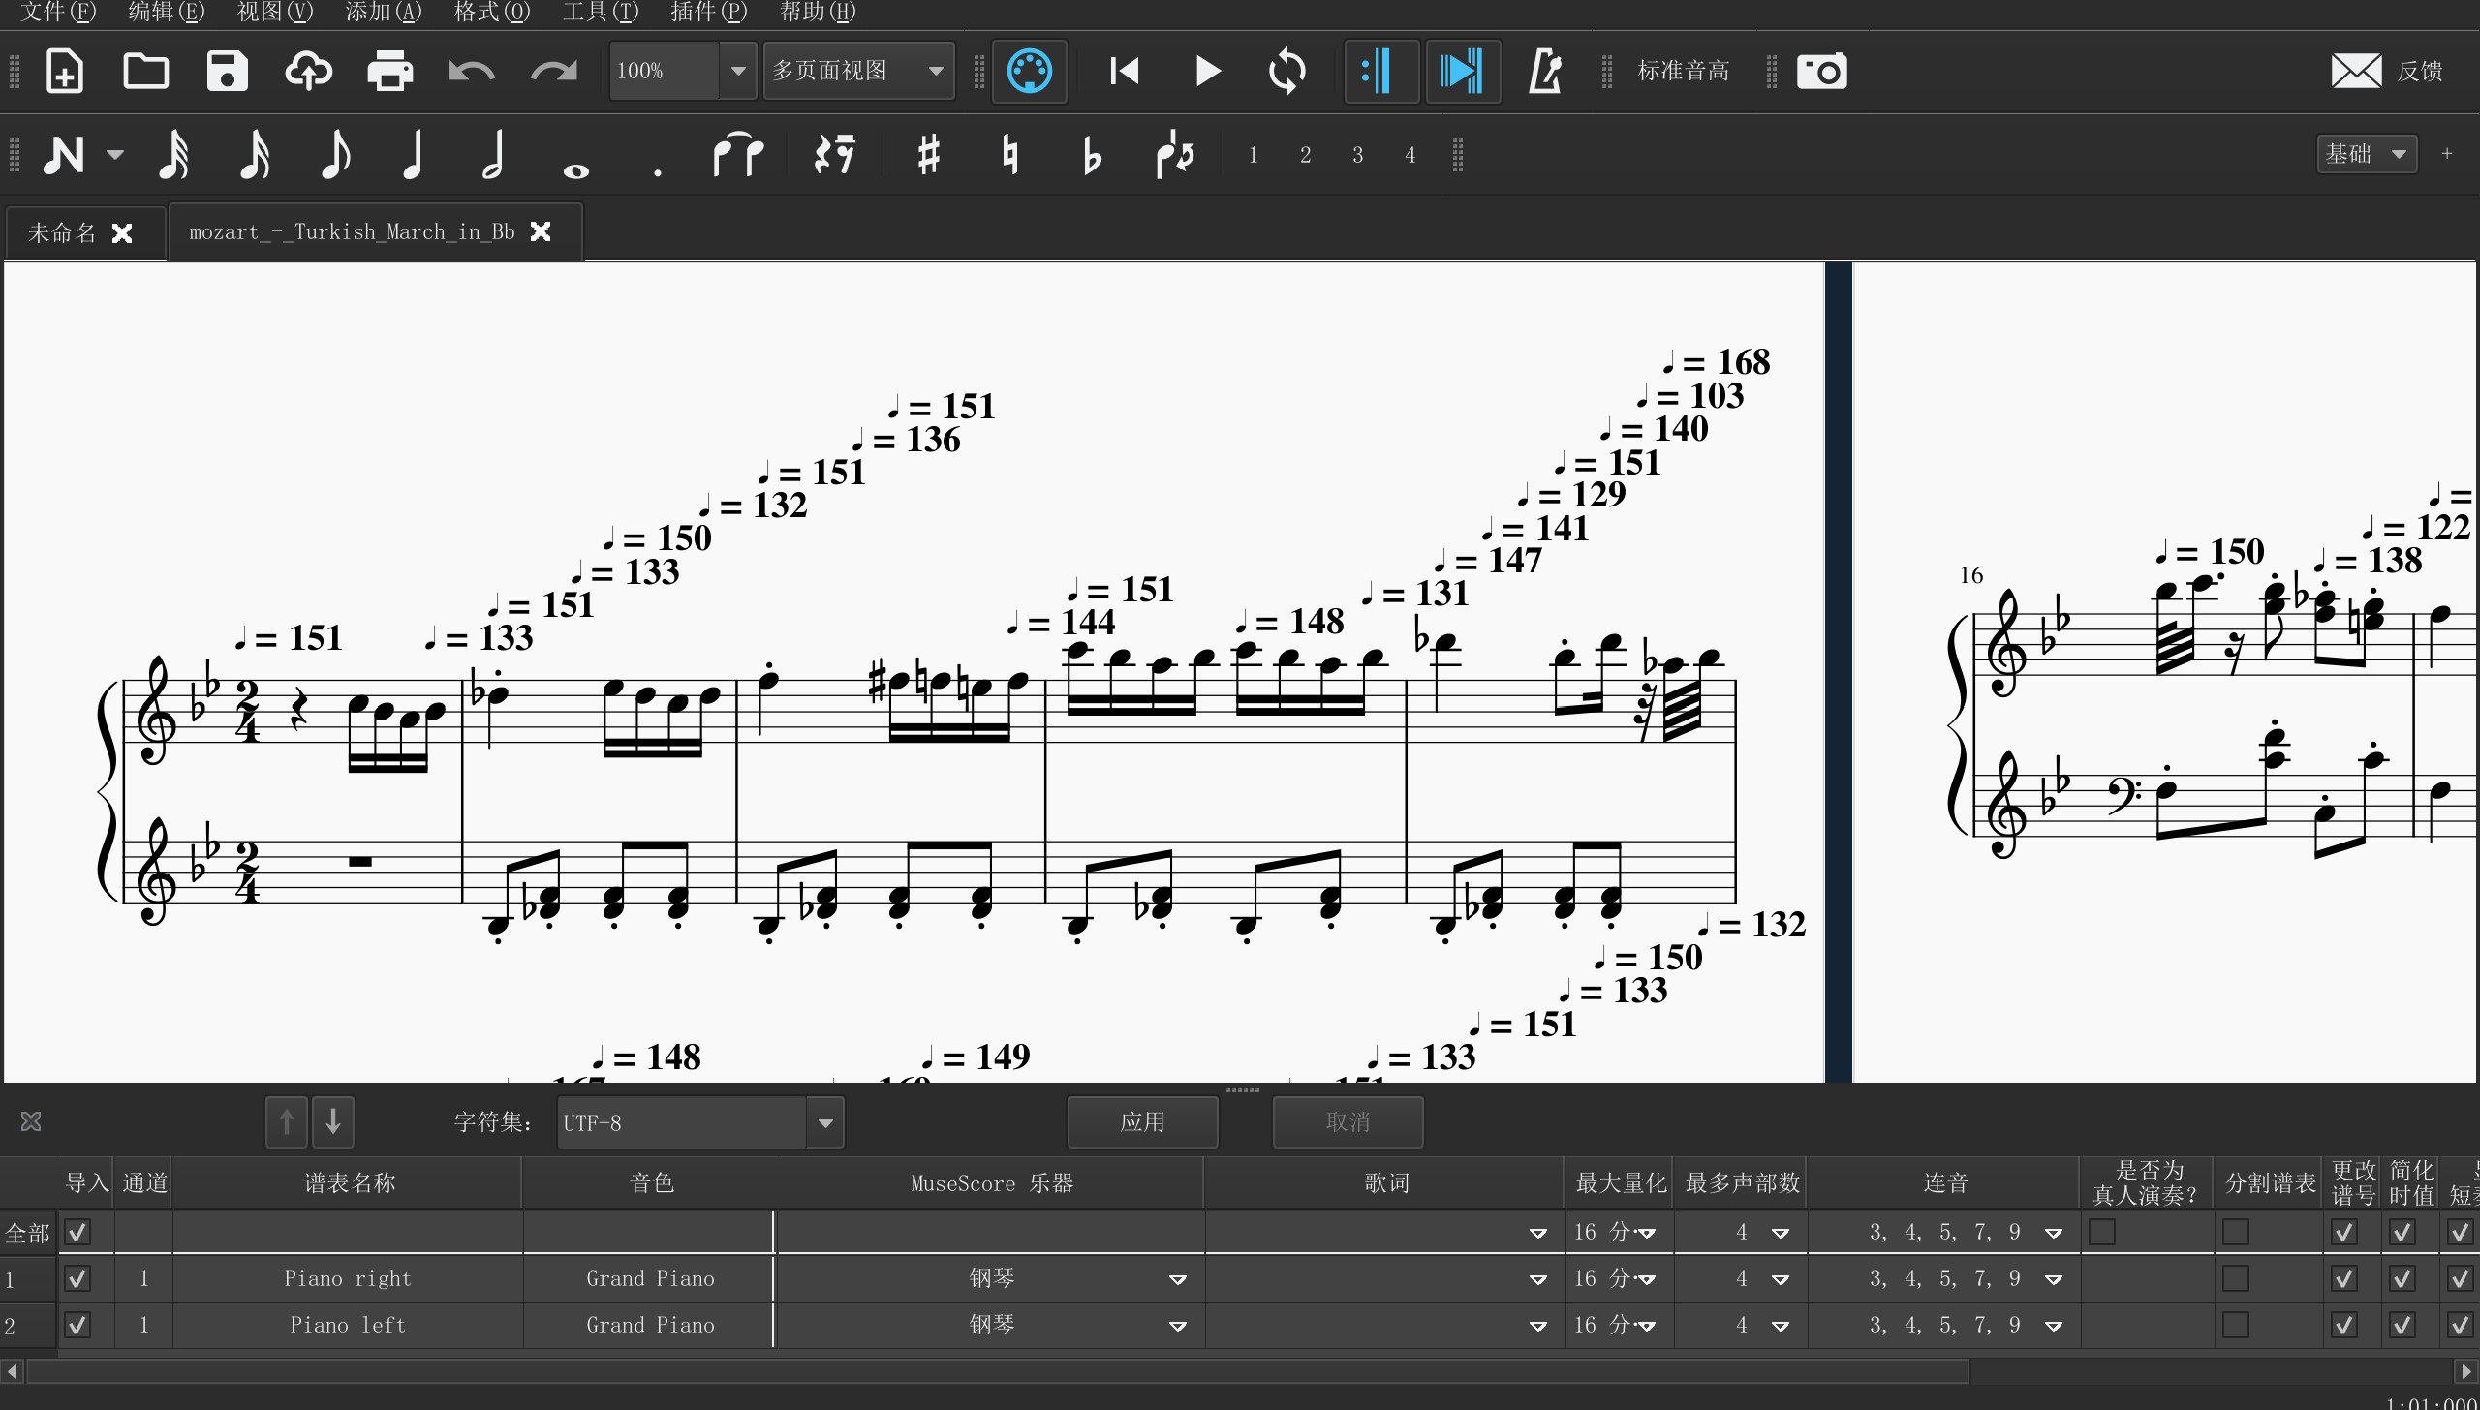The image size is (2480, 1410).
Task: Add an augmentation dot
Action: pyautogui.click(x=658, y=172)
